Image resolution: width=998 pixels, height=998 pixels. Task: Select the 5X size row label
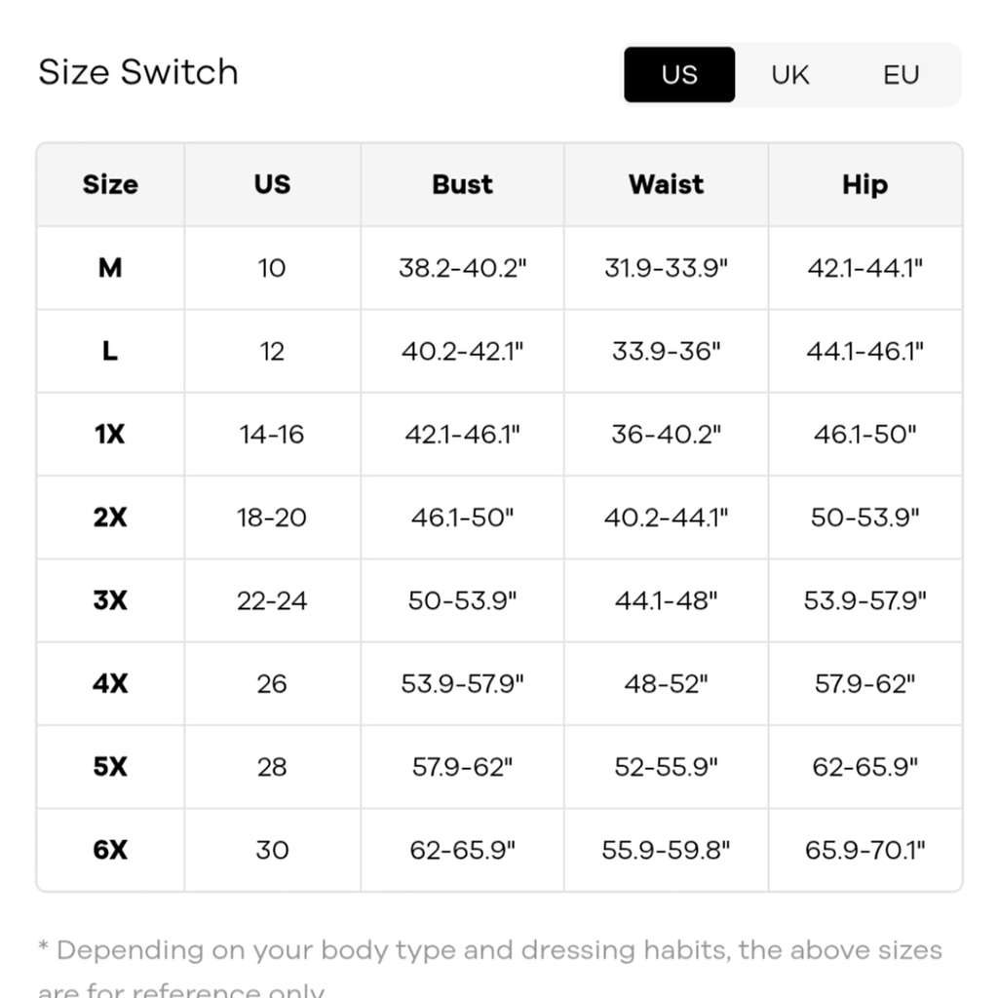point(110,767)
